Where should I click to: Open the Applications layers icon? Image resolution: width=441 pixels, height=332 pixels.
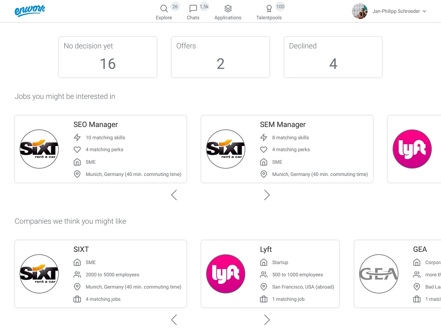click(228, 9)
